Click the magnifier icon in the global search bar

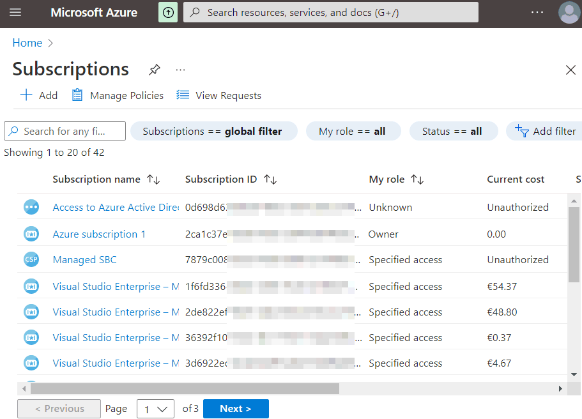194,12
